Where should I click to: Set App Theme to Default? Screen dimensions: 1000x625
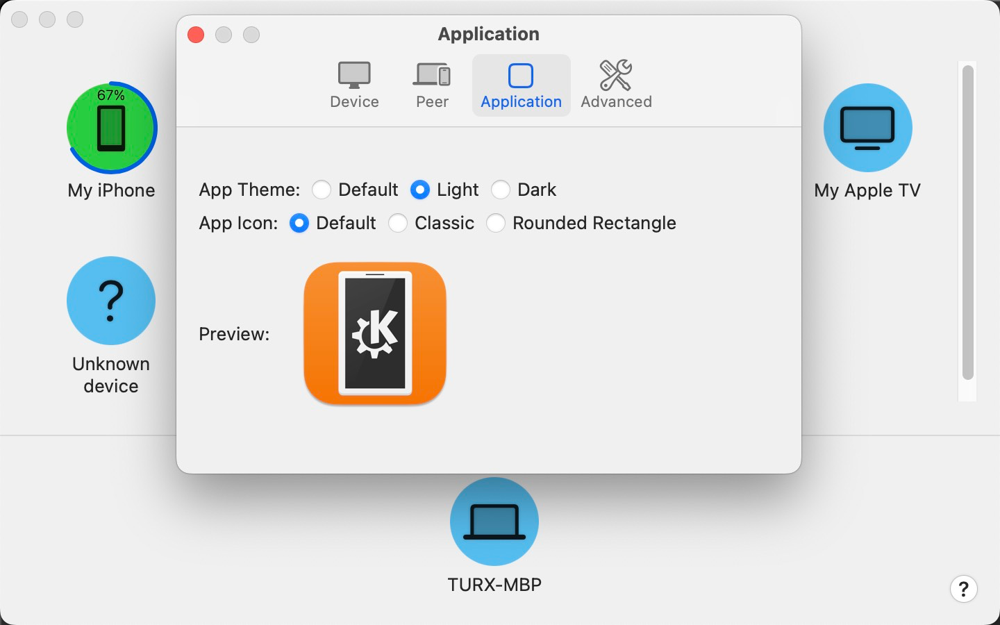(322, 190)
